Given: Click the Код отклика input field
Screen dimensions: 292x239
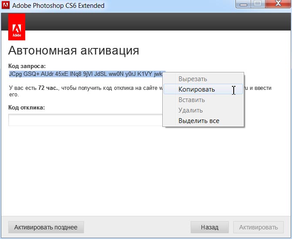Looking at the screenshot, I should [x=85, y=120].
